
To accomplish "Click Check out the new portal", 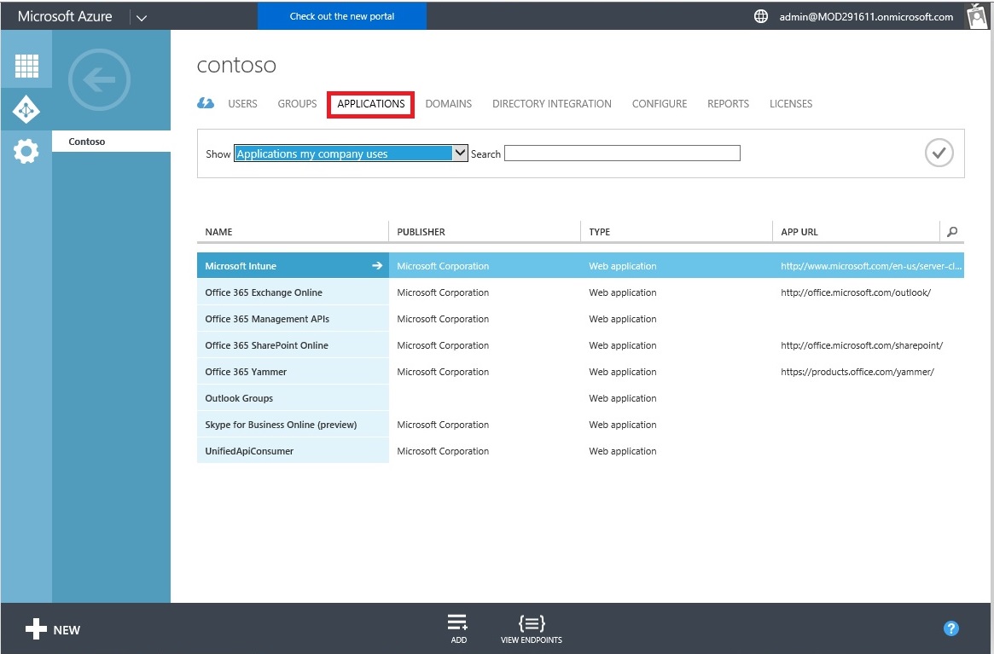I will click(x=342, y=16).
